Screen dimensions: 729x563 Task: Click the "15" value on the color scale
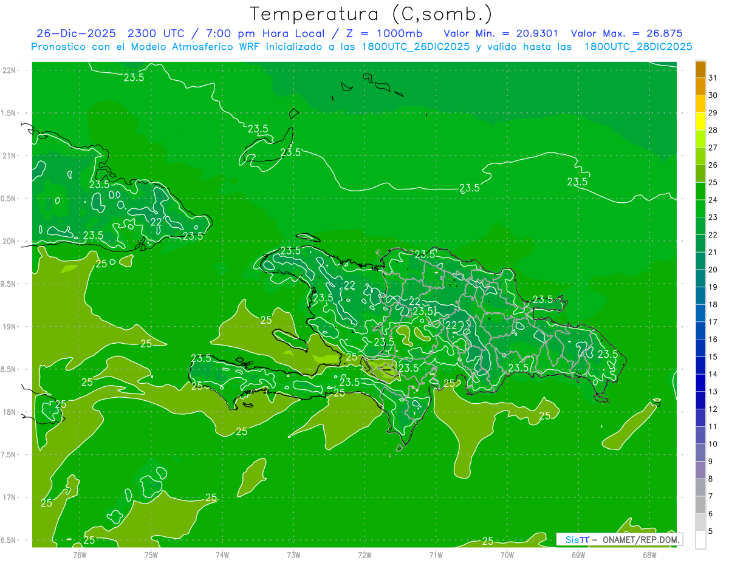[x=713, y=357]
